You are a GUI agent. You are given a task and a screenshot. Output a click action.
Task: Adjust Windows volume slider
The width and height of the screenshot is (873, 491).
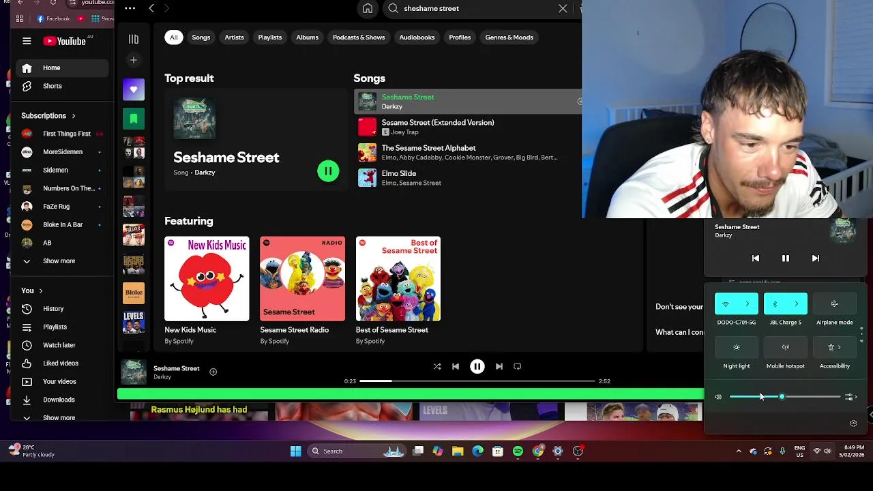click(785, 397)
